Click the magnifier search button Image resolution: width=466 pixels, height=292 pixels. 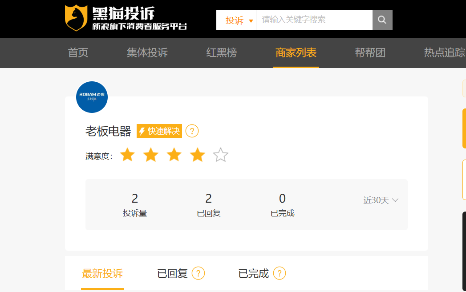(x=382, y=20)
